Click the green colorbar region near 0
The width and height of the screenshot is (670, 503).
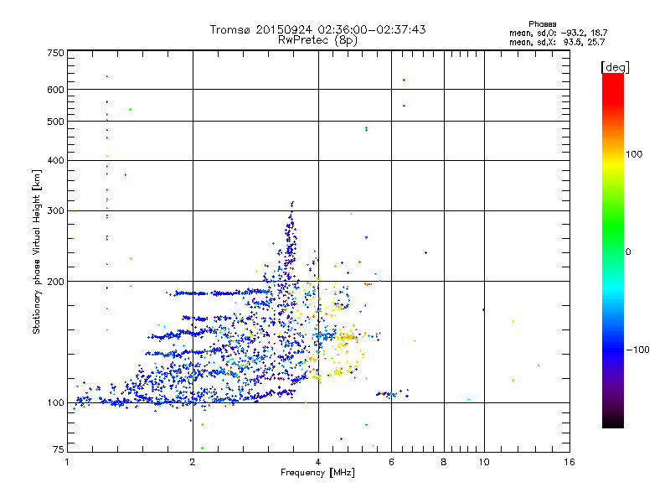[x=613, y=241]
